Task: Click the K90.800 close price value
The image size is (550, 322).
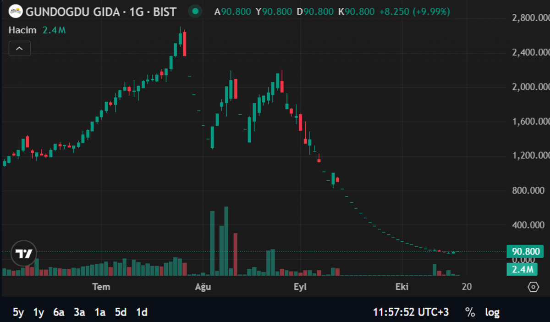Action: click(x=356, y=11)
